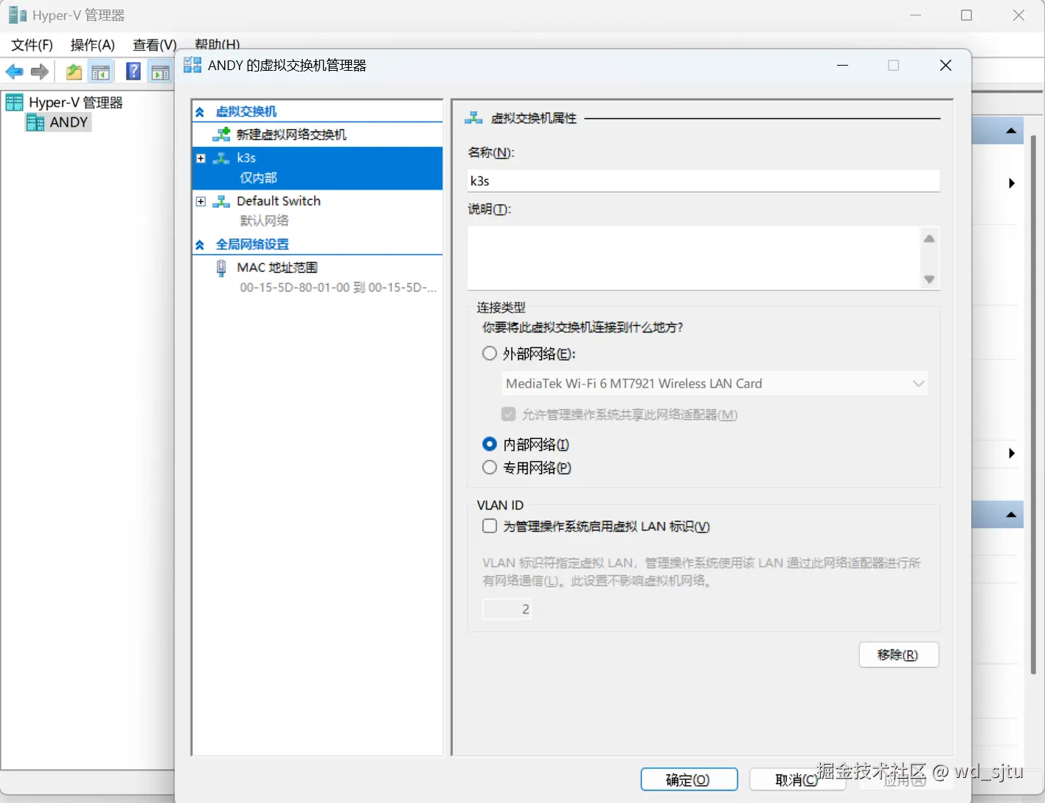Click the Hyper-V actions pane vertical scrollbar
The width and height of the screenshot is (1045, 803).
[1033, 404]
